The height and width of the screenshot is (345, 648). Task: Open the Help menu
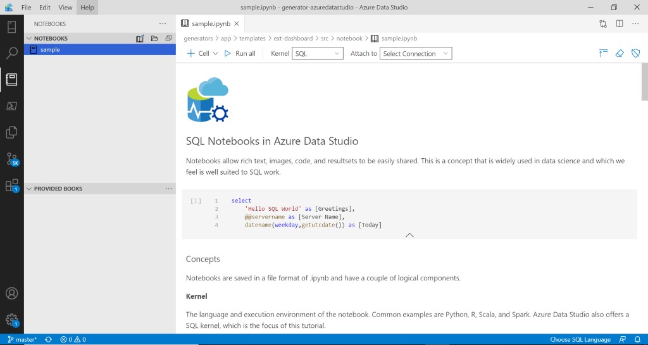(87, 8)
